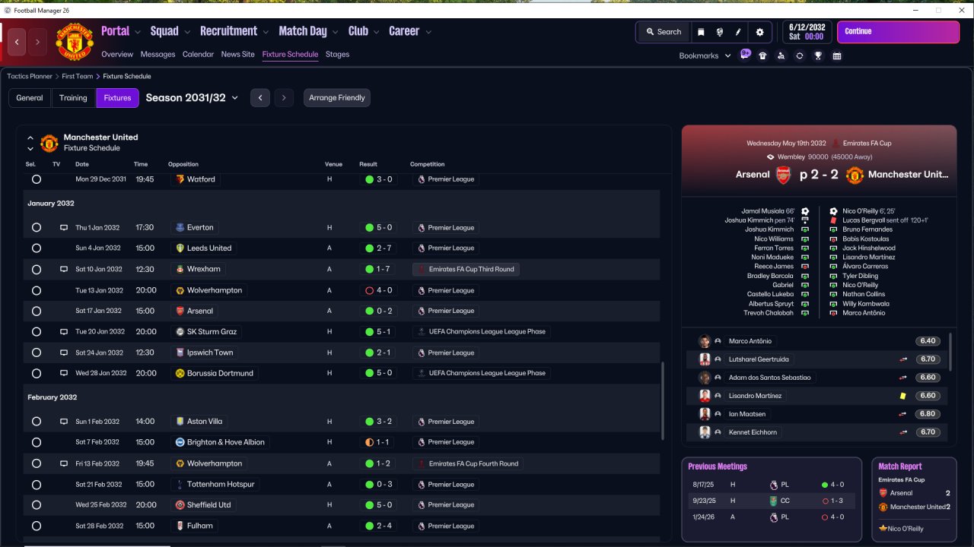
Task: Click the Arsenal crest in the match header panel
Action: tap(783, 175)
